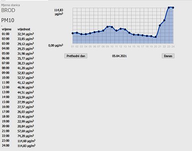Click the 21:00 row value 57,69
Image resolution: width=192 pixels, height=151 pixels.
25,131
